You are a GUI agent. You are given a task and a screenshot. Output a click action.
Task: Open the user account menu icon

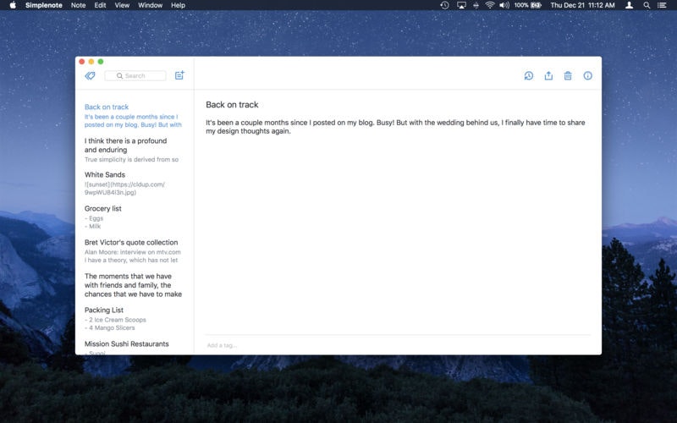coord(630,5)
